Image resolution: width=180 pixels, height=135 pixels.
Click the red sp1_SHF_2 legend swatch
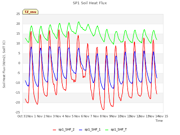54,130
